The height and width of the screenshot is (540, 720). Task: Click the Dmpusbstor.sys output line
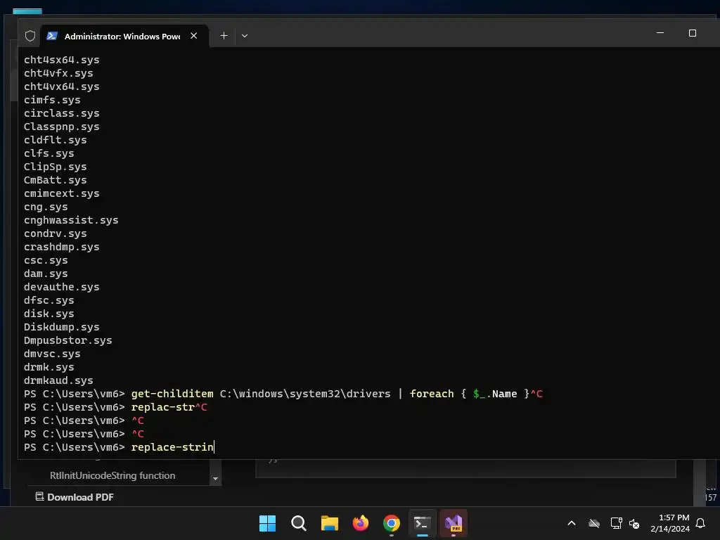[68, 340]
